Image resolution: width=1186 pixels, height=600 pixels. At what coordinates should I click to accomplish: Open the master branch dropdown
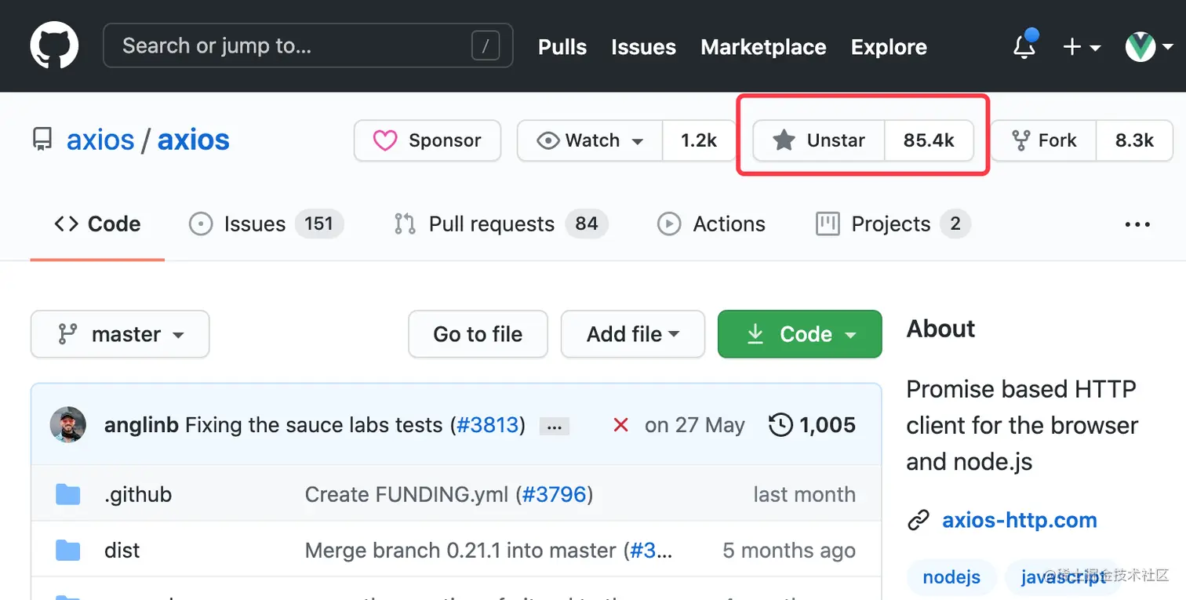120,334
